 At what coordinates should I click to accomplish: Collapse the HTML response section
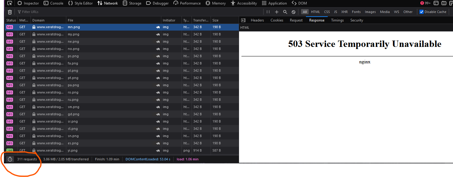(x=245, y=28)
